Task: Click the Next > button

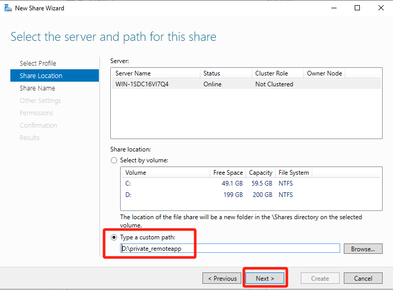Action: 265,278
